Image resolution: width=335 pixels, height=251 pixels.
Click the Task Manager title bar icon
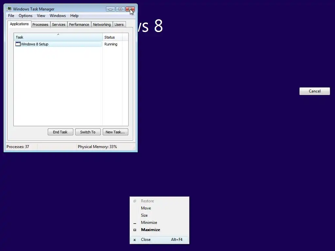click(9, 9)
